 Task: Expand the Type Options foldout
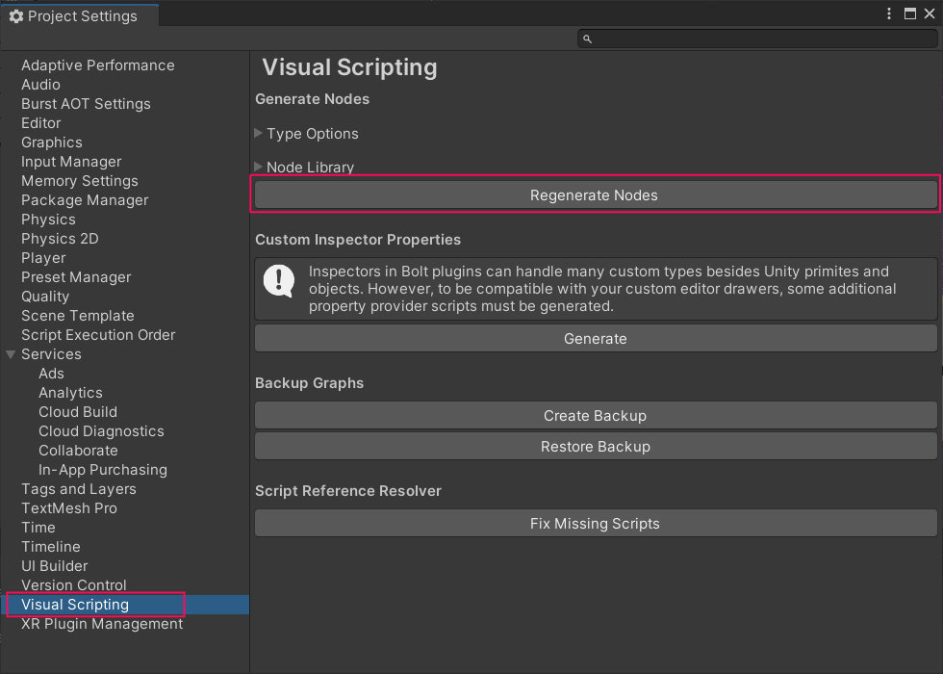click(x=259, y=133)
